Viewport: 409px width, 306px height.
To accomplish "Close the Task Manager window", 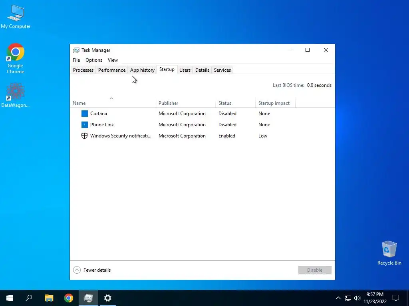I will 326,50.
